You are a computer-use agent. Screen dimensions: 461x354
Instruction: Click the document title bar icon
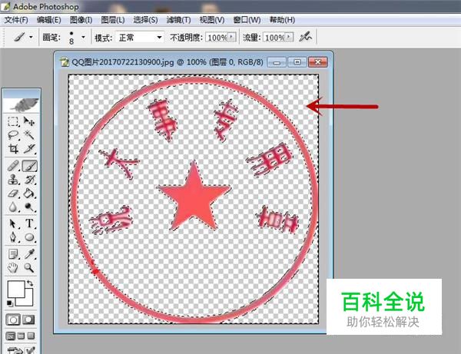(x=64, y=62)
